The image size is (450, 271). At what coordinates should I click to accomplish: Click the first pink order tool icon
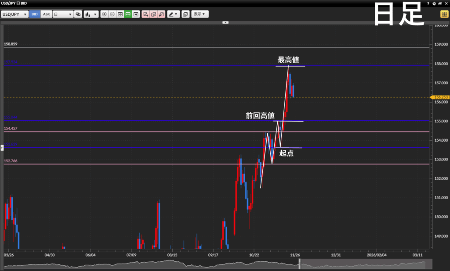point(145,14)
